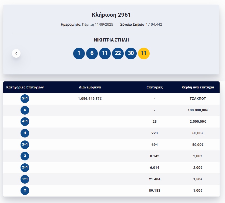Click the blue winning number 1 ball

pyautogui.click(x=79, y=53)
